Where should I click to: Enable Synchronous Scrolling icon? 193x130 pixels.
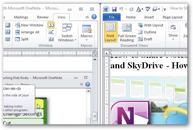tap(51, 32)
